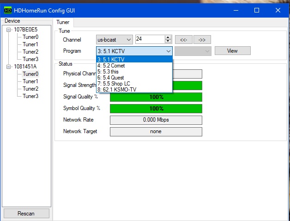Click the View button

coord(232,51)
